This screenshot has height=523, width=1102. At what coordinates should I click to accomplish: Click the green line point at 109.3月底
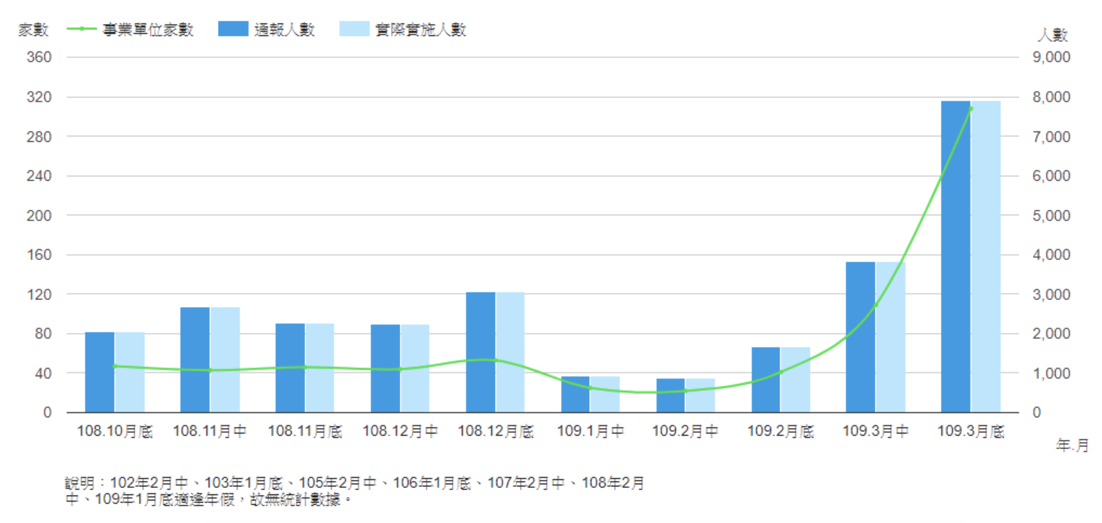tap(971, 108)
